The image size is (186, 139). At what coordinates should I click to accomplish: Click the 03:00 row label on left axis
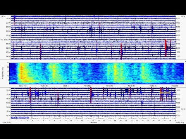click(x=8, y=52)
